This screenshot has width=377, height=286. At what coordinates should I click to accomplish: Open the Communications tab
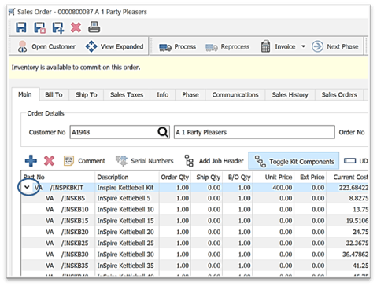click(235, 94)
